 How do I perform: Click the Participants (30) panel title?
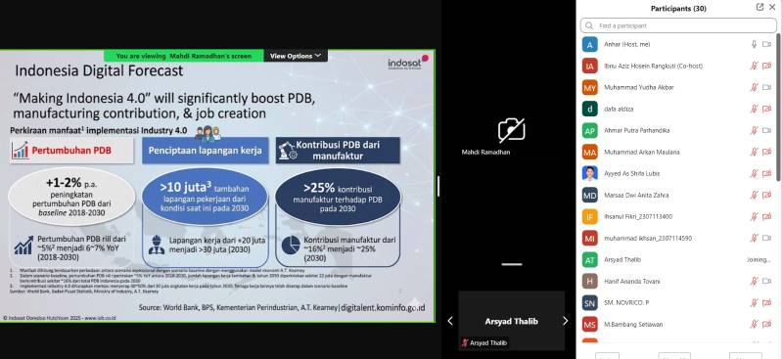678,9
